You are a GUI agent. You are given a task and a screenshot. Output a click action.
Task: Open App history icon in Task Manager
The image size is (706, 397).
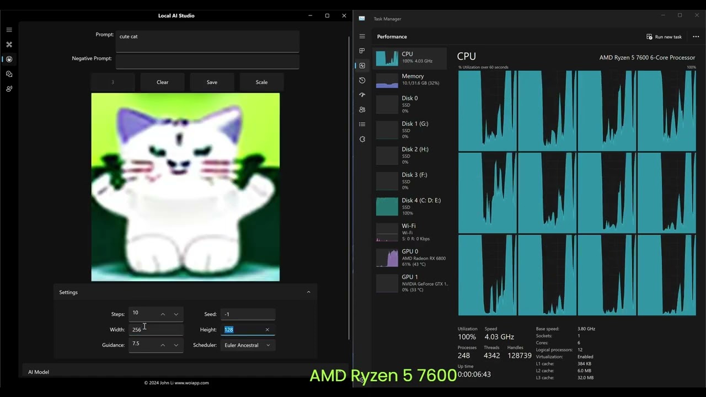click(362, 81)
